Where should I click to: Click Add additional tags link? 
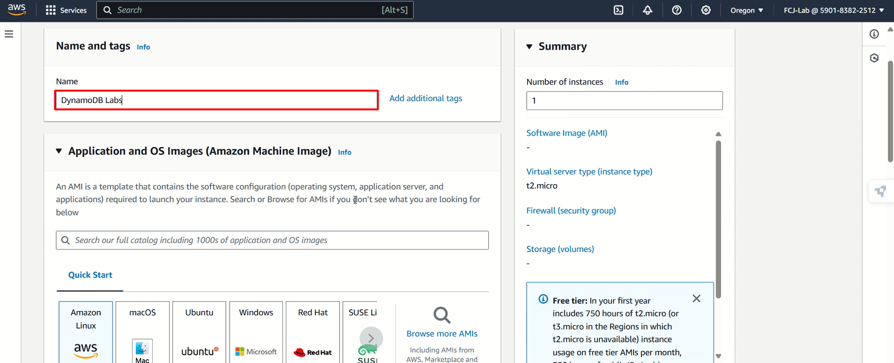[425, 98]
